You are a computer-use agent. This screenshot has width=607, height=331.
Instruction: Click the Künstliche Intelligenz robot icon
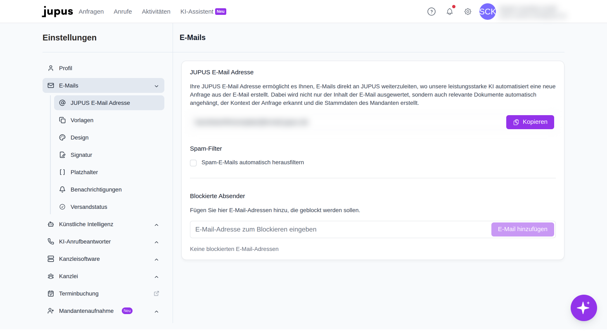(51, 224)
